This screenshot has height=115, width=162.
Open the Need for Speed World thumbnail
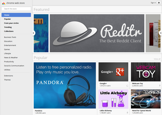[x=146, y=99]
